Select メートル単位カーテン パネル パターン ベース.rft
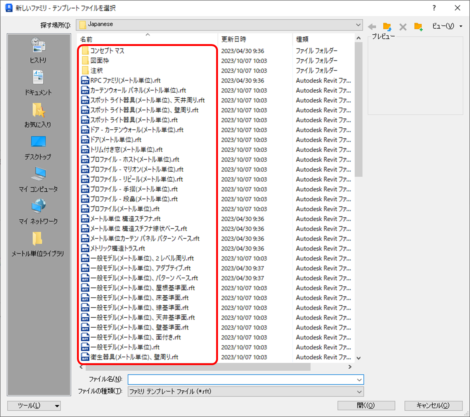Image resolution: width=470 pixels, height=417 pixels. pos(141,239)
